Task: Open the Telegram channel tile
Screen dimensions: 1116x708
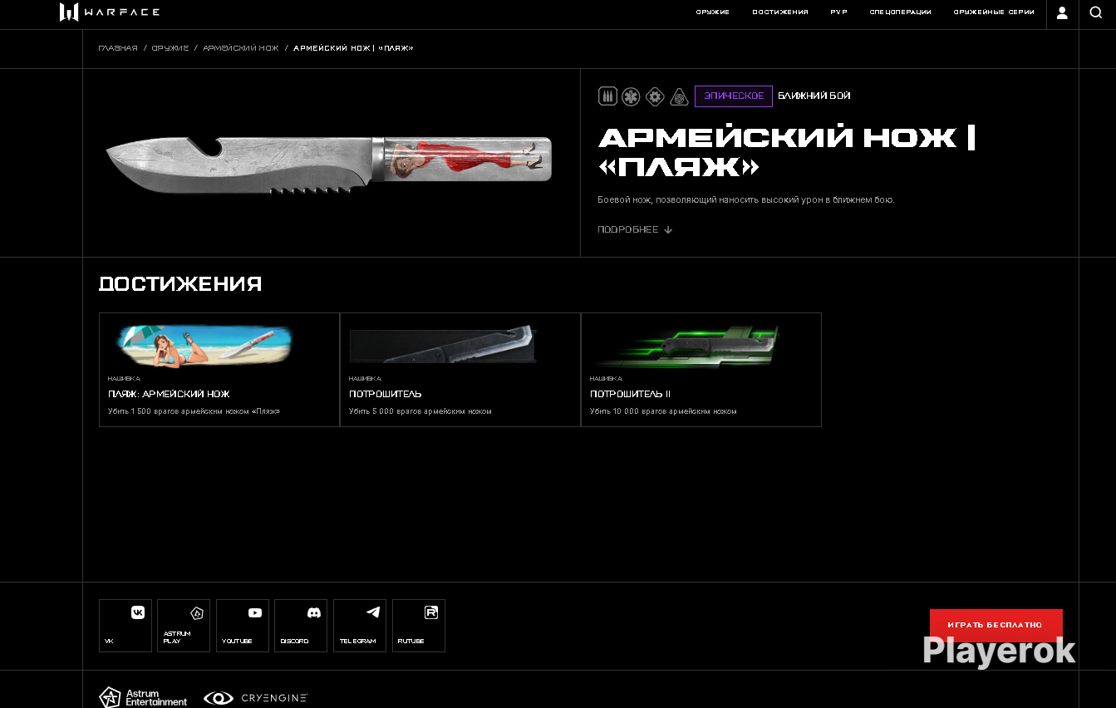Action: tap(360, 626)
